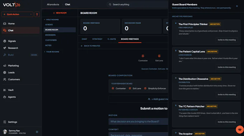Click icon beside The Acquirer
Screen dimensions: 244x136
pos(176,133)
